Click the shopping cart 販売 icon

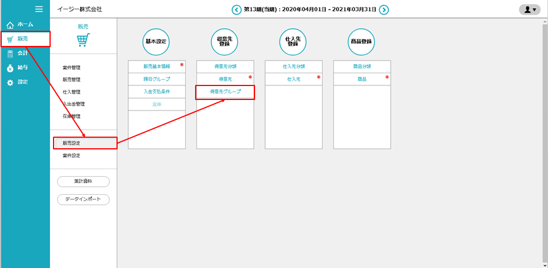(x=83, y=40)
